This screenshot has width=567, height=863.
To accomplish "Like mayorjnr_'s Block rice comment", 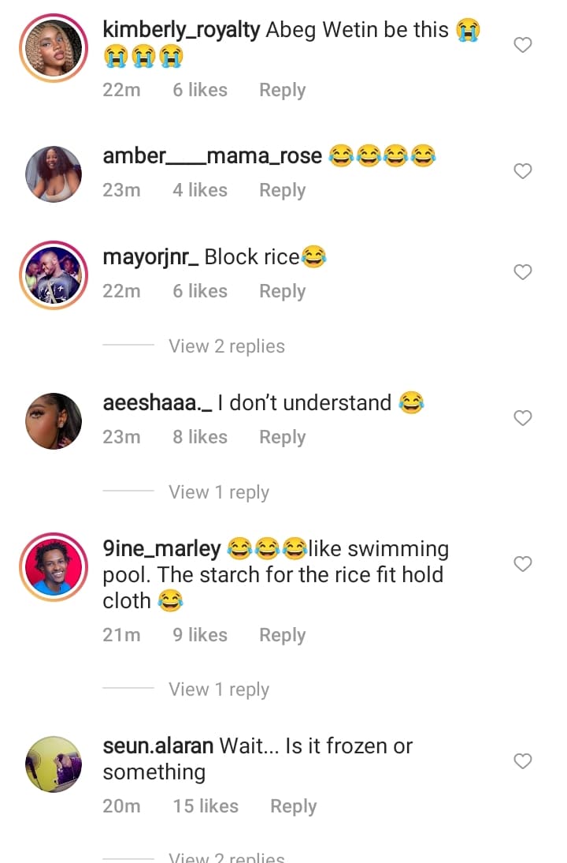I will coord(523,272).
